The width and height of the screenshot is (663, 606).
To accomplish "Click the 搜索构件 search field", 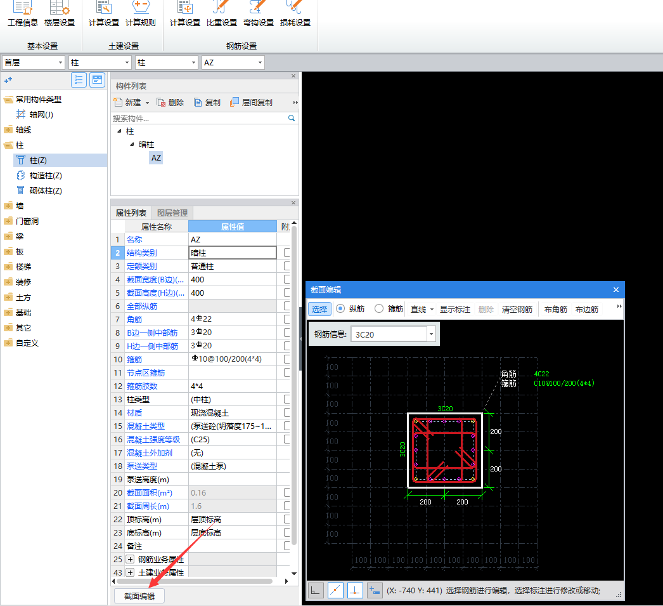I will pos(199,118).
